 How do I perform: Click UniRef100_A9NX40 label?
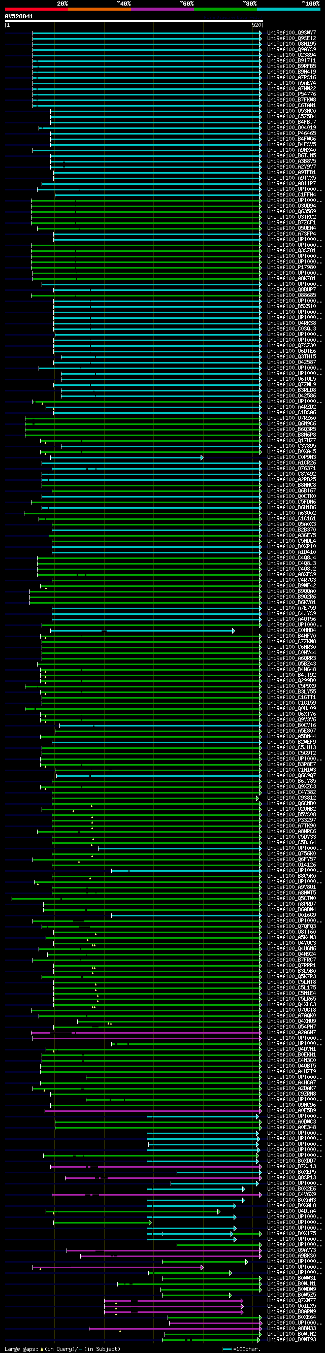click(291, 150)
